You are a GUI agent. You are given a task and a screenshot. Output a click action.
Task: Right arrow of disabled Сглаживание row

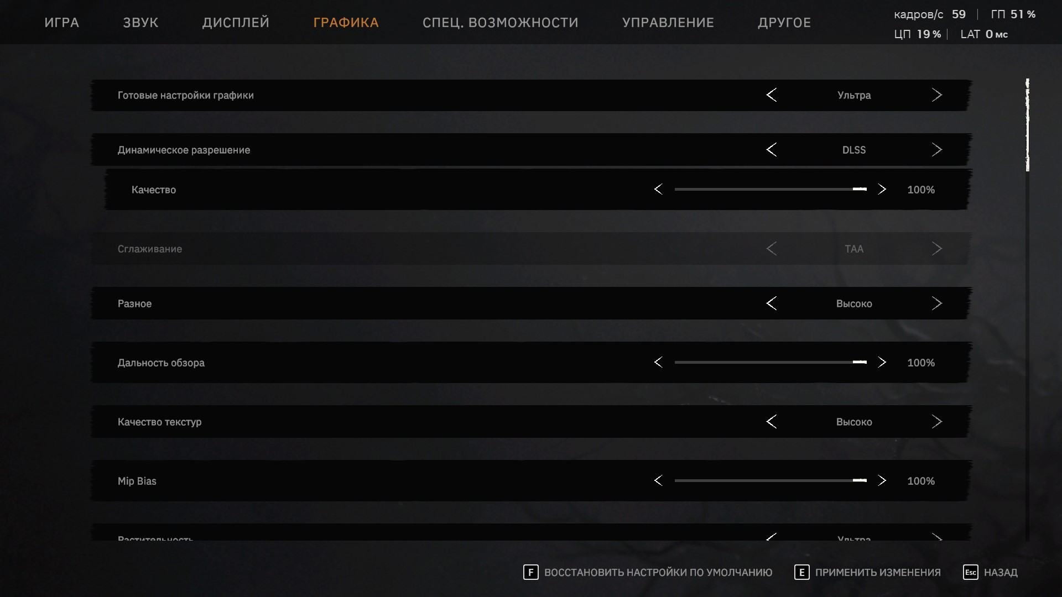(x=936, y=249)
